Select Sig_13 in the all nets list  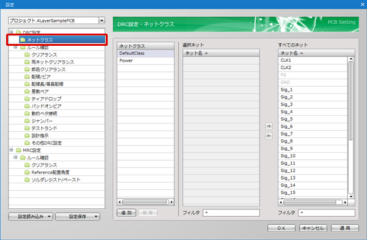[313, 178]
